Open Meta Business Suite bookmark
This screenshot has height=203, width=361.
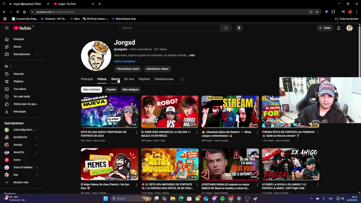[x=124, y=19]
